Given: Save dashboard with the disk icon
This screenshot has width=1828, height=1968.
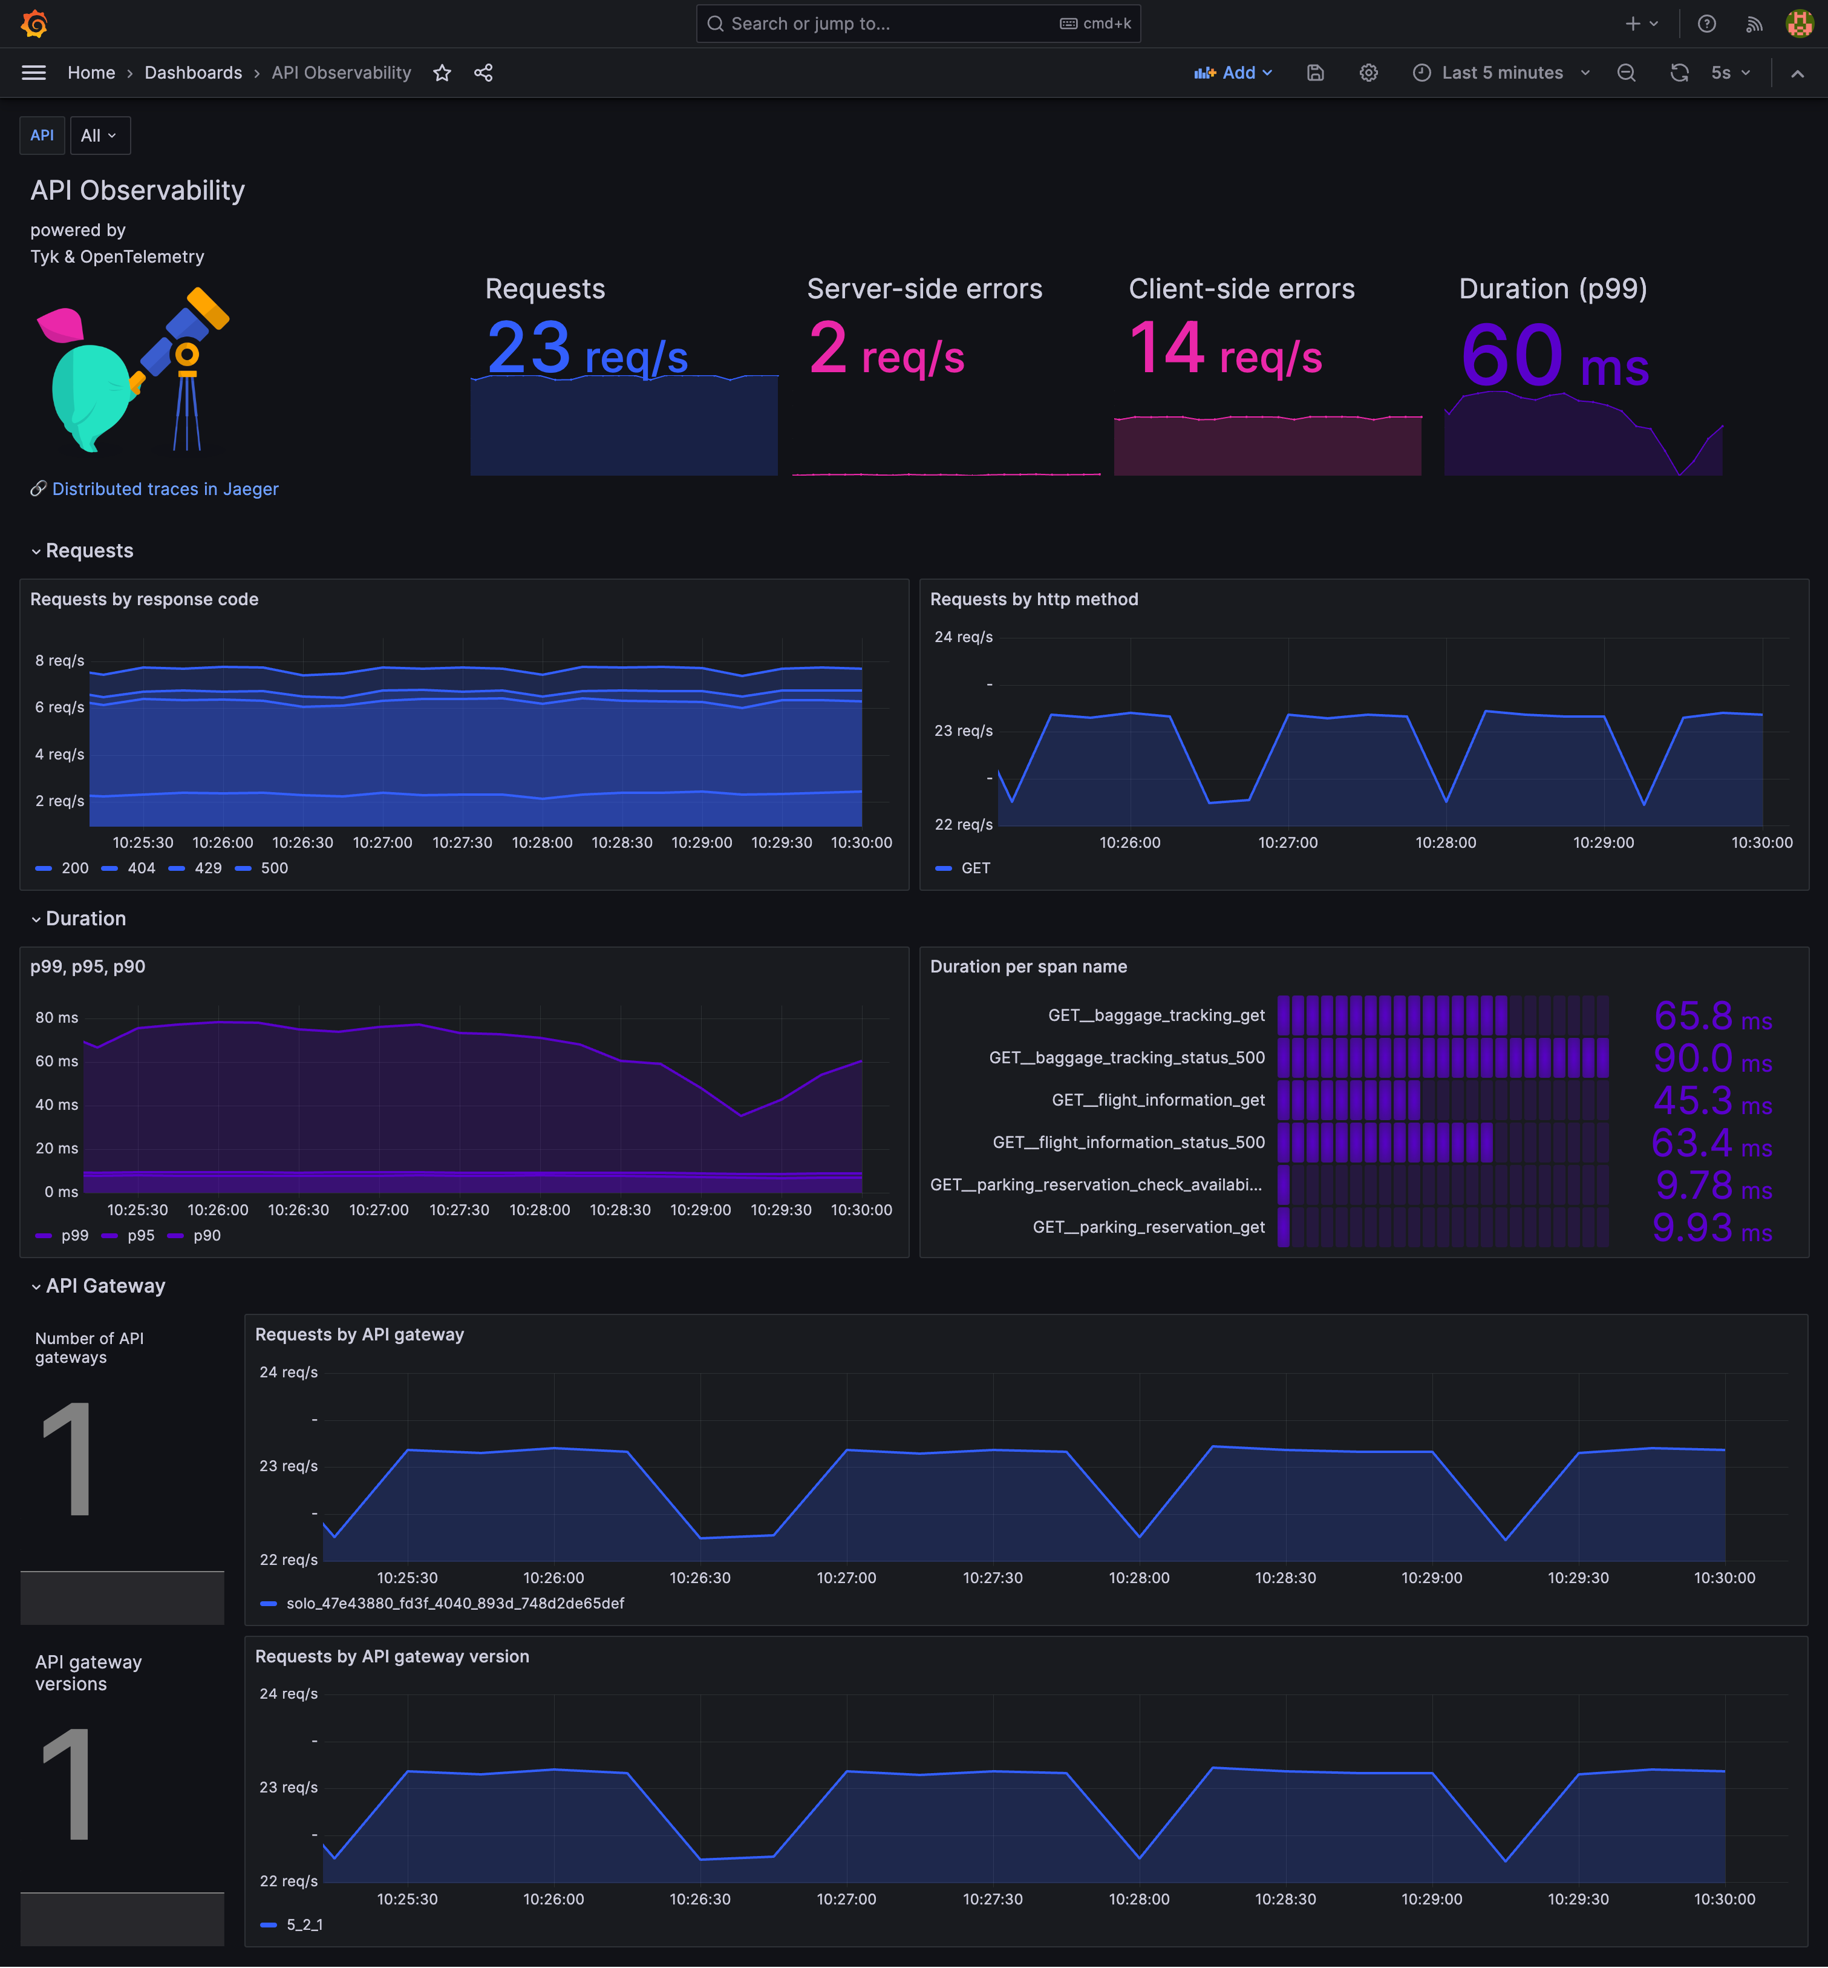Looking at the screenshot, I should pos(1314,73).
